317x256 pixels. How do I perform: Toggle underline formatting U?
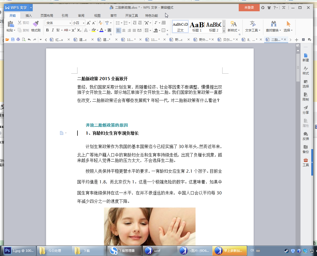(x=58, y=30)
